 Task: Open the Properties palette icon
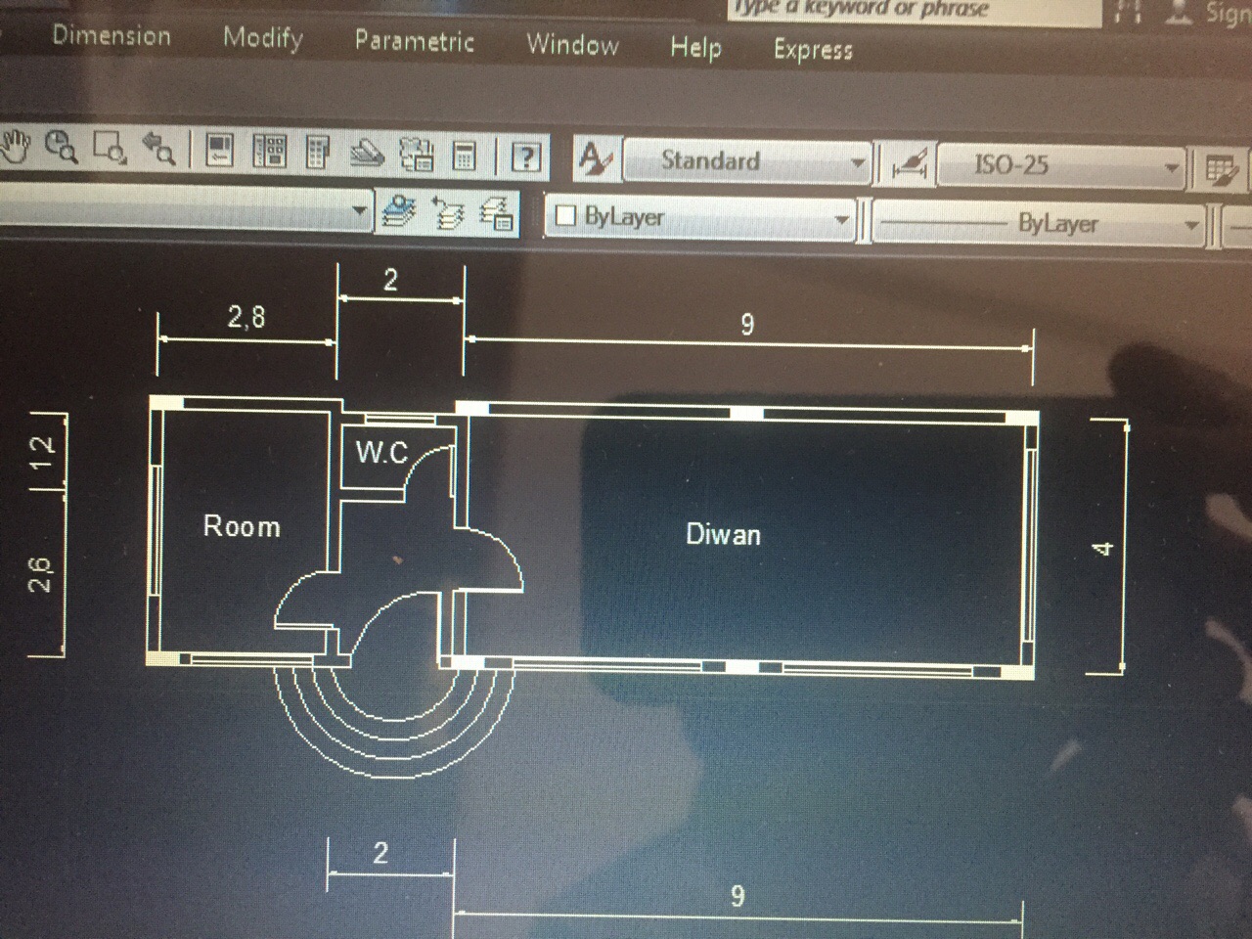tap(220, 151)
